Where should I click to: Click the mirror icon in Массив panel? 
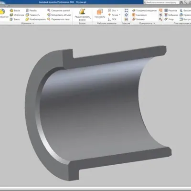pyautogui.click(x=126, y=19)
